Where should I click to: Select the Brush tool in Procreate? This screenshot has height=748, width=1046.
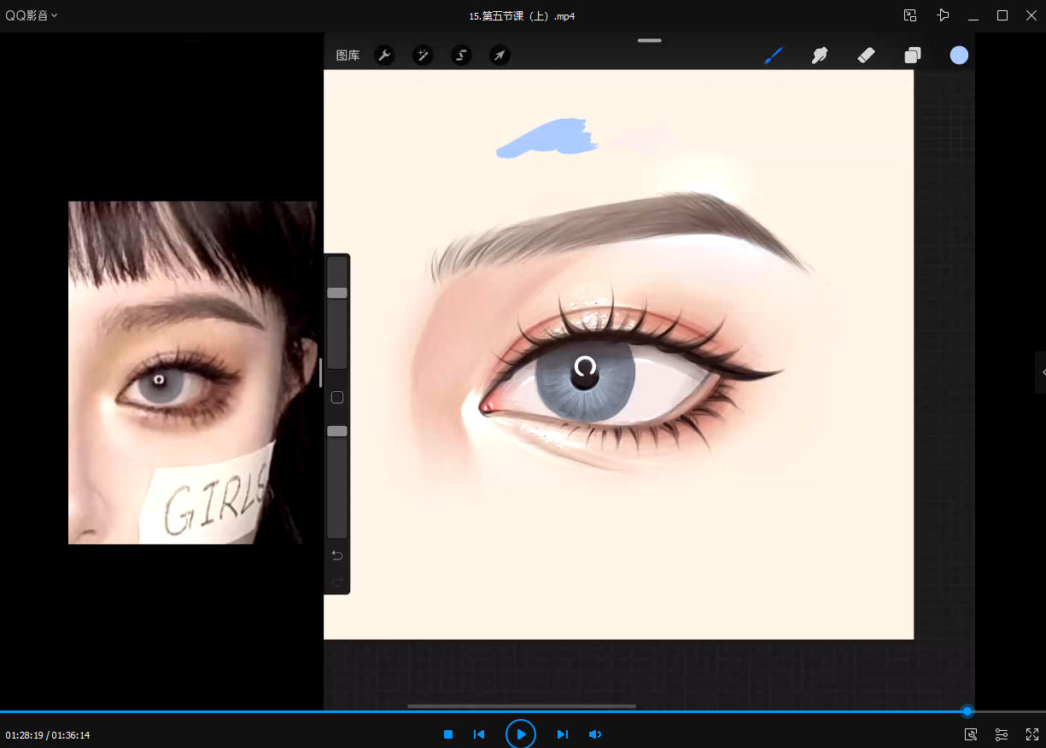coord(774,56)
